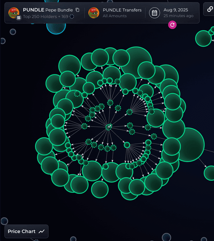This screenshot has height=241, width=214.
Task: Open the Top 250 Holders selector
Action: [45, 16]
